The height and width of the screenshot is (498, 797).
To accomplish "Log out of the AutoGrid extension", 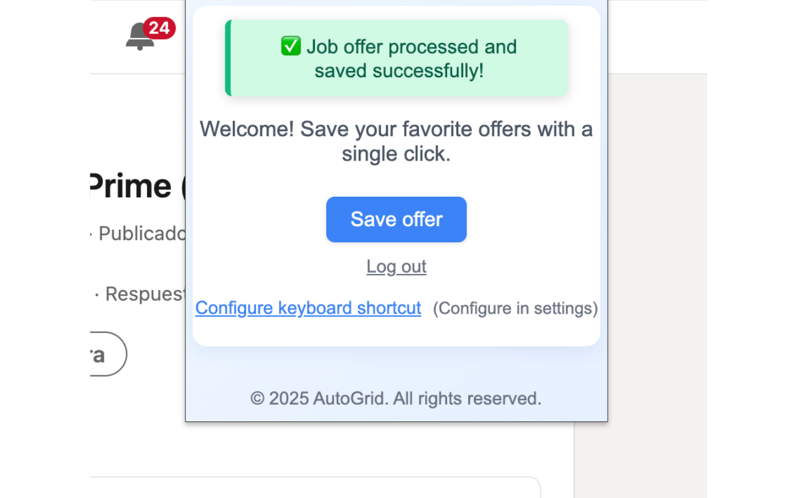I will (396, 266).
